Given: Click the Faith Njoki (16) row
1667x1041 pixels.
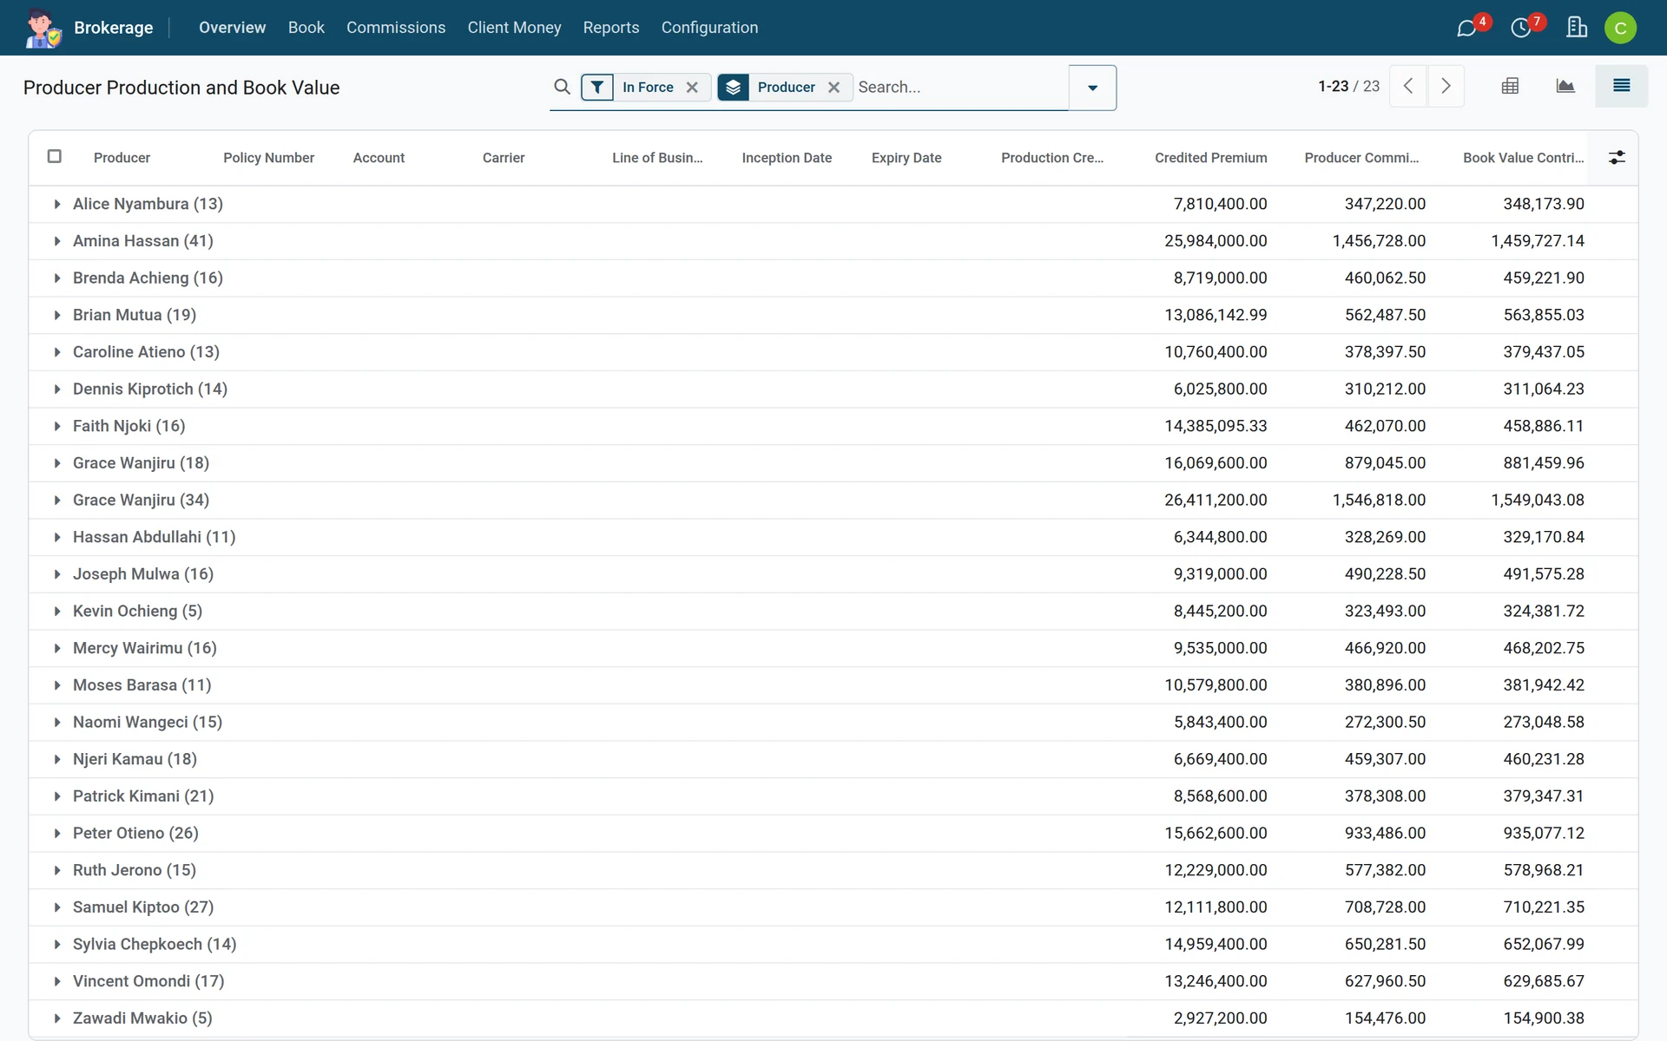Looking at the screenshot, I should (x=833, y=426).
